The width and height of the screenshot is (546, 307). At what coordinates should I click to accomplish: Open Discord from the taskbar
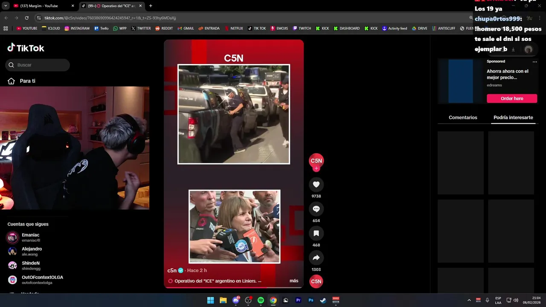click(236, 300)
